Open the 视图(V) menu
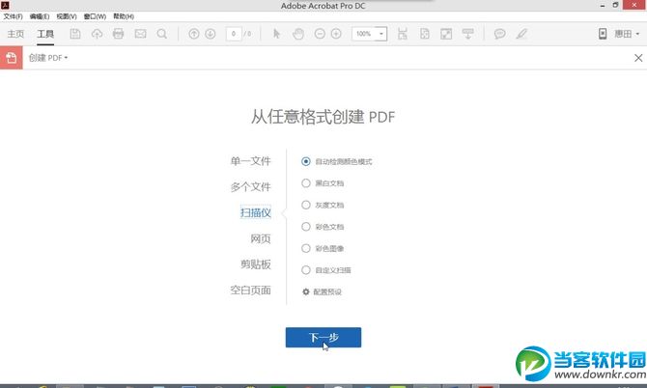 coord(67,16)
